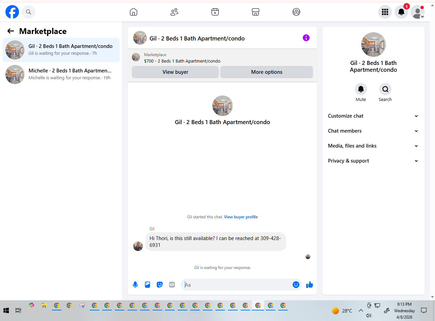The width and height of the screenshot is (435, 321).
Task: Launch Copilot from the taskbar
Action: coord(32,305)
